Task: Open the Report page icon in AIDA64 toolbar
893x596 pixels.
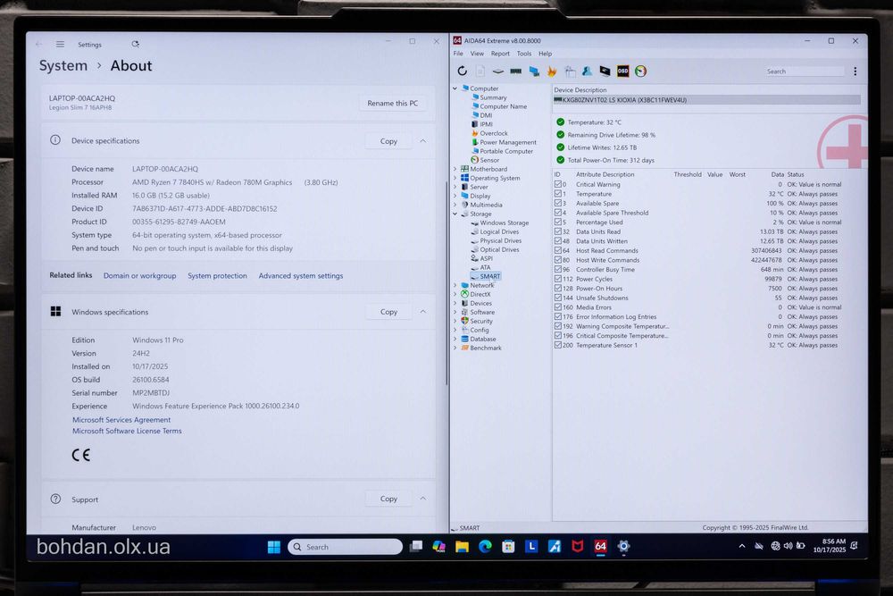Action: pos(480,71)
